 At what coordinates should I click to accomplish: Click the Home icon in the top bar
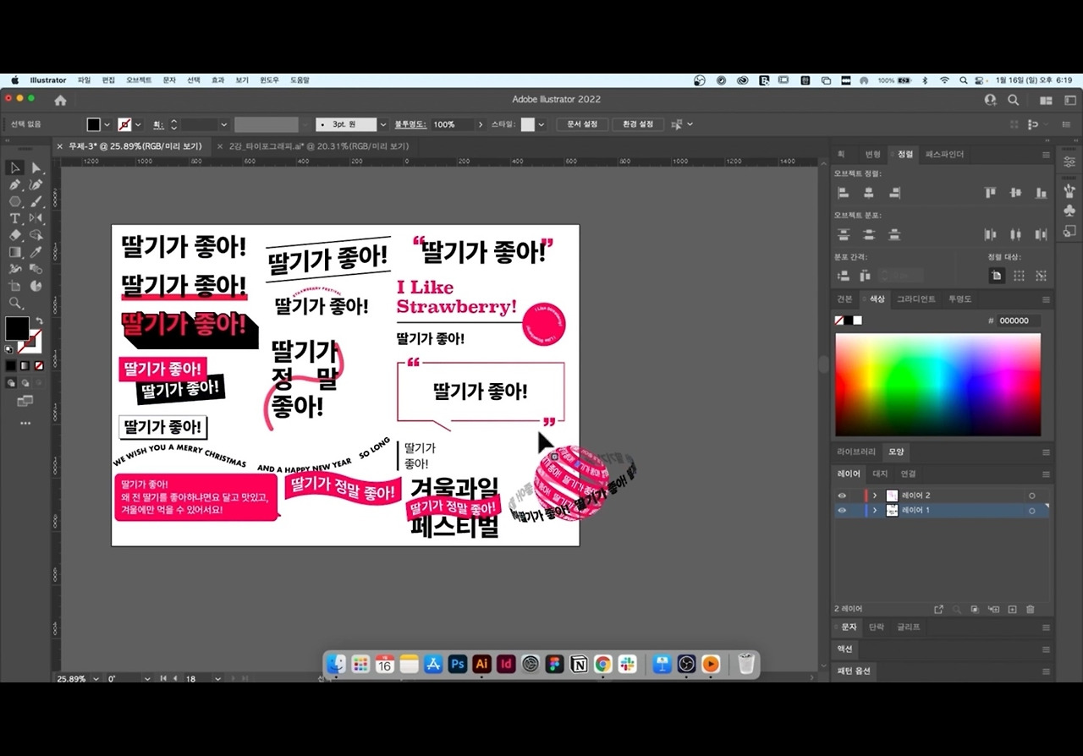(x=60, y=100)
